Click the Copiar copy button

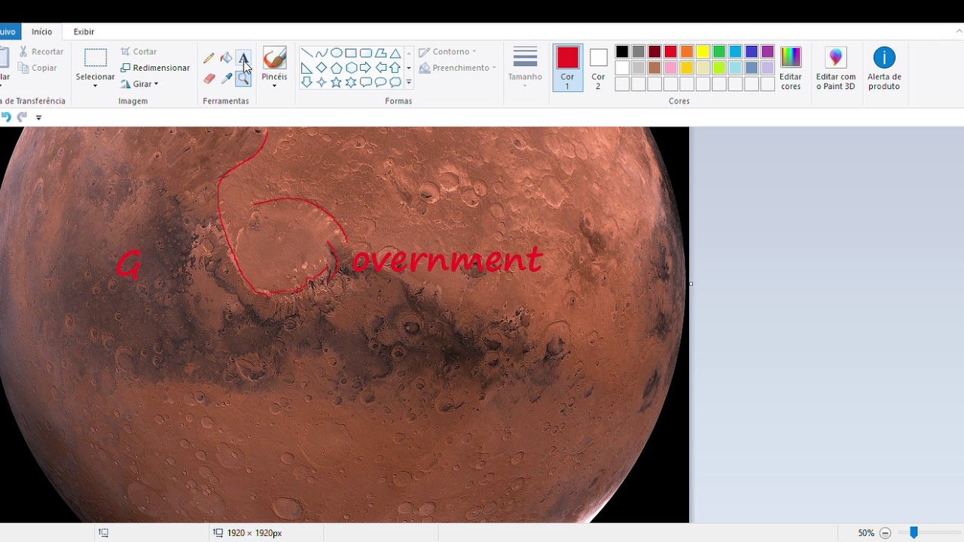click(38, 68)
